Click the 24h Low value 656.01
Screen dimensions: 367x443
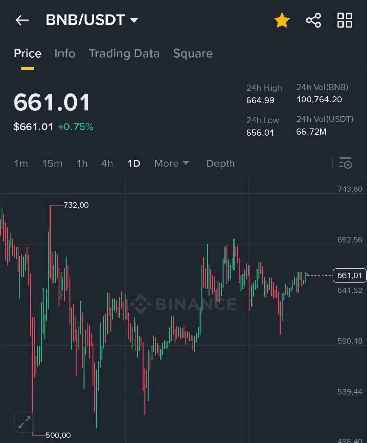pyautogui.click(x=260, y=133)
